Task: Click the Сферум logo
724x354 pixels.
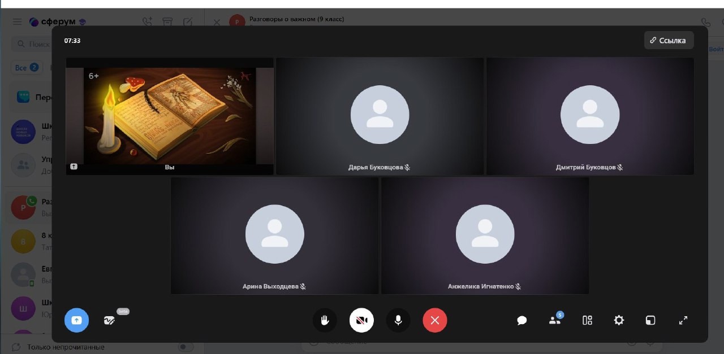Action: click(x=57, y=22)
